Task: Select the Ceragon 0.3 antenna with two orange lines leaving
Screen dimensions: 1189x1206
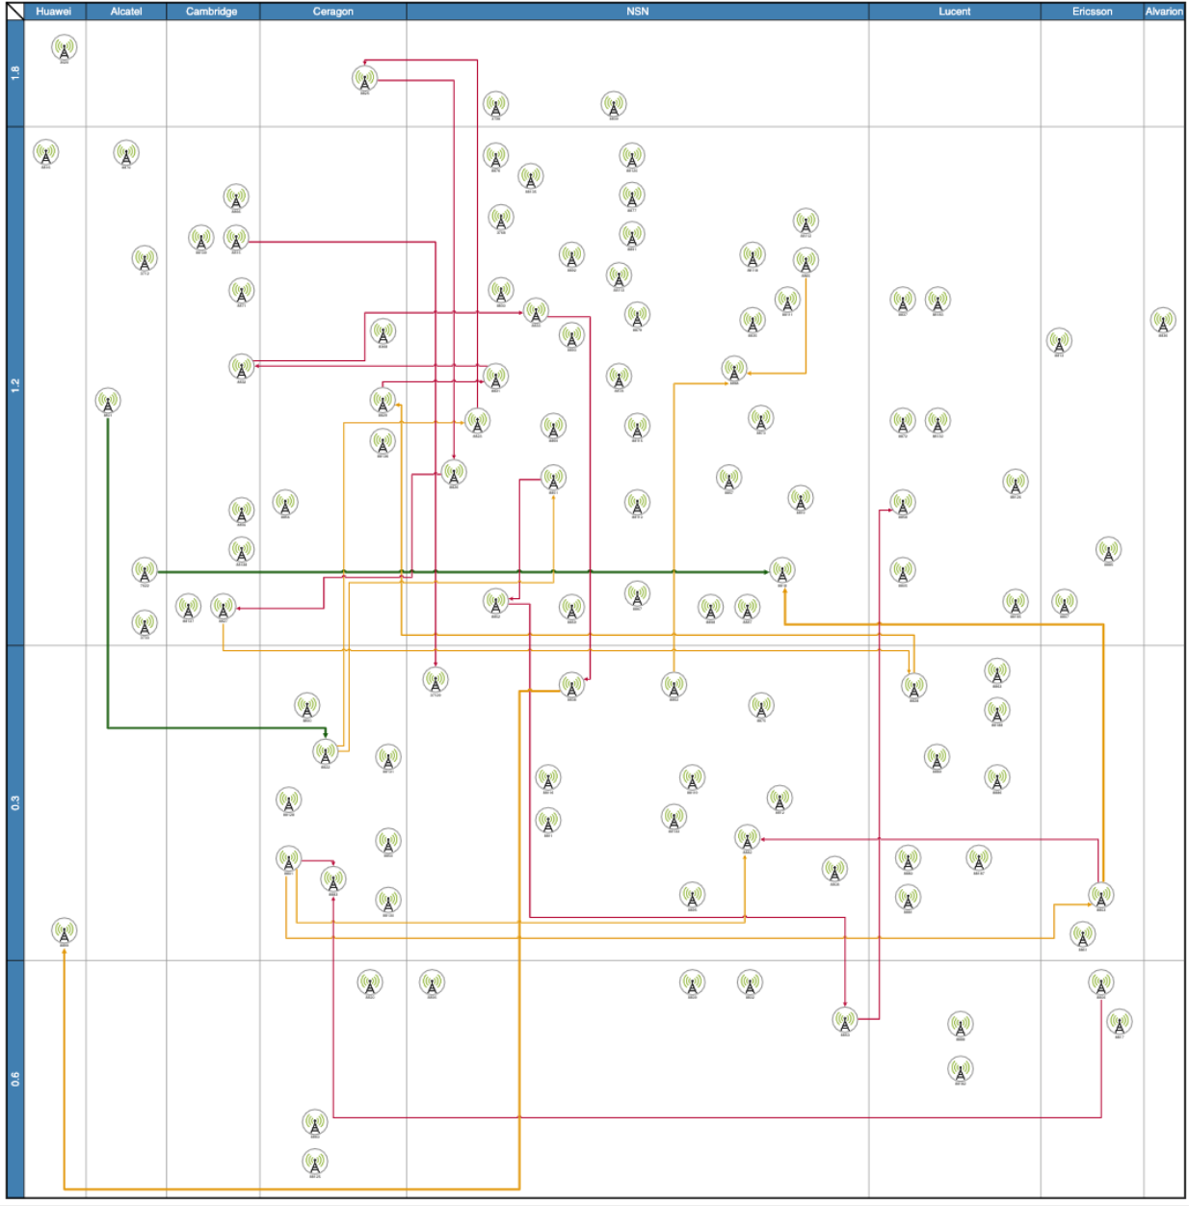Action: pyautogui.click(x=288, y=858)
